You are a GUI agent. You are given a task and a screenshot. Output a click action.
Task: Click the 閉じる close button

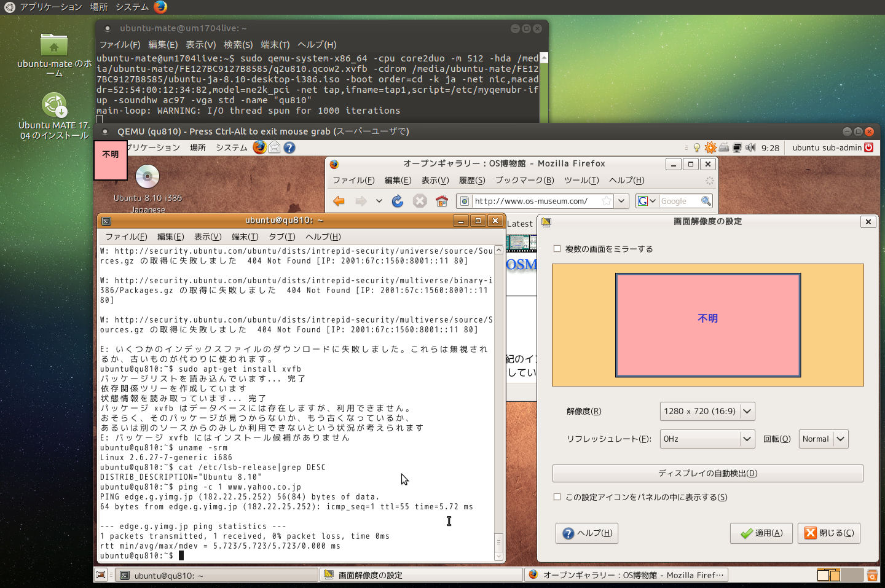[x=829, y=533]
